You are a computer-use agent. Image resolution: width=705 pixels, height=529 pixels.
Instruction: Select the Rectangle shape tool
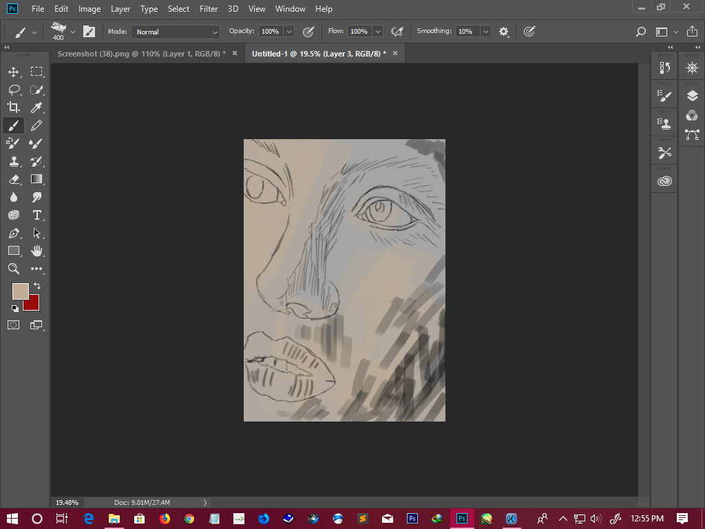pyautogui.click(x=14, y=251)
